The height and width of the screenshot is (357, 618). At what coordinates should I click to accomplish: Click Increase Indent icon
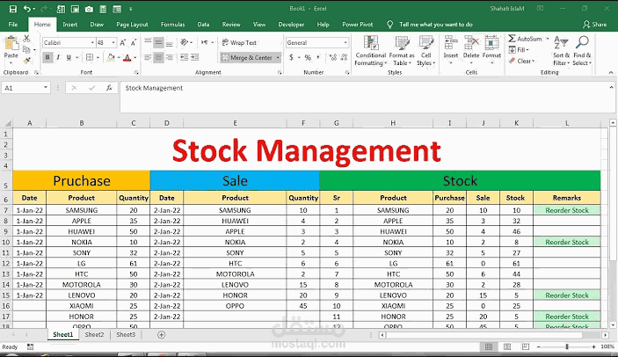(x=194, y=57)
